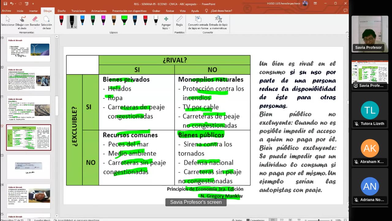Switch to Normal view icon
The width and height of the screenshot is (392, 221).
tap(273, 220)
